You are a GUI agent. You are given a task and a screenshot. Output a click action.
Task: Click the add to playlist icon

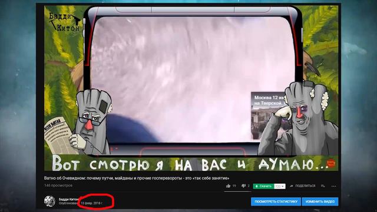(x=323, y=186)
